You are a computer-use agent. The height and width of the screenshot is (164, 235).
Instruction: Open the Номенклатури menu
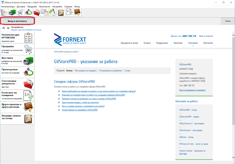pyautogui.click(x=8, y=6)
